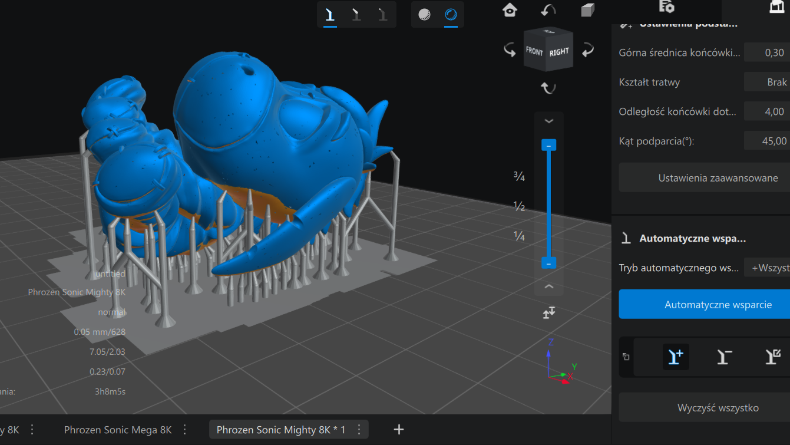Select the light support type icon
This screenshot has height=445, width=790.
330,15
